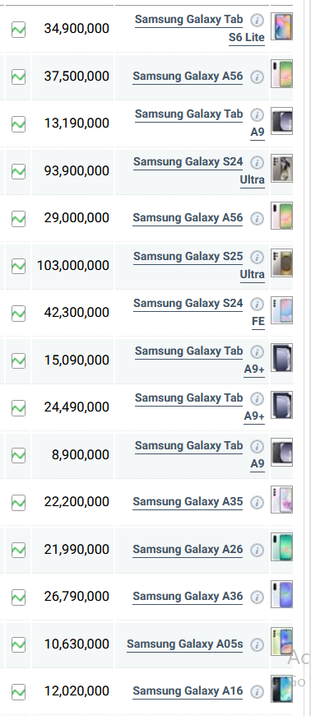Click price chart icon next to 103,000,000
Screen dimensions: 311x716
click(x=18, y=266)
